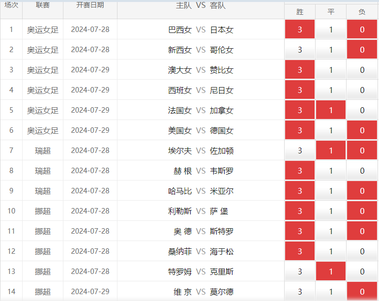The height and width of the screenshot is (301, 379).
Task: Toggle win option 3 for 利勒斯 VS 萨堡
Action: pyautogui.click(x=300, y=211)
